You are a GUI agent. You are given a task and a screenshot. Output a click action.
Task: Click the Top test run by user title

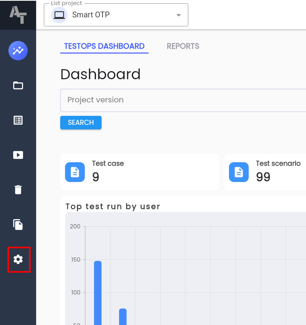(113, 207)
